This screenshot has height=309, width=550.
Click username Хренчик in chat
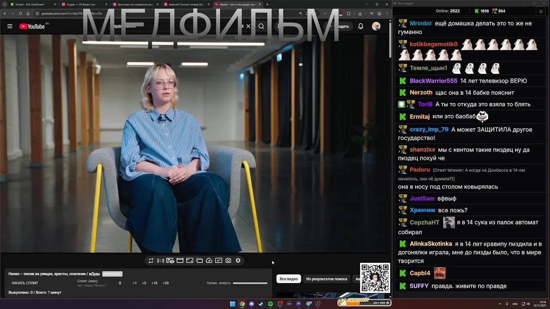[x=422, y=210]
